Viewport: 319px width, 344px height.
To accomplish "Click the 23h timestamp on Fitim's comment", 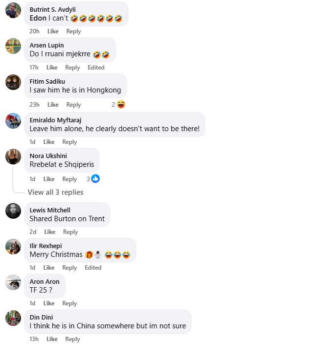I will tap(34, 105).
